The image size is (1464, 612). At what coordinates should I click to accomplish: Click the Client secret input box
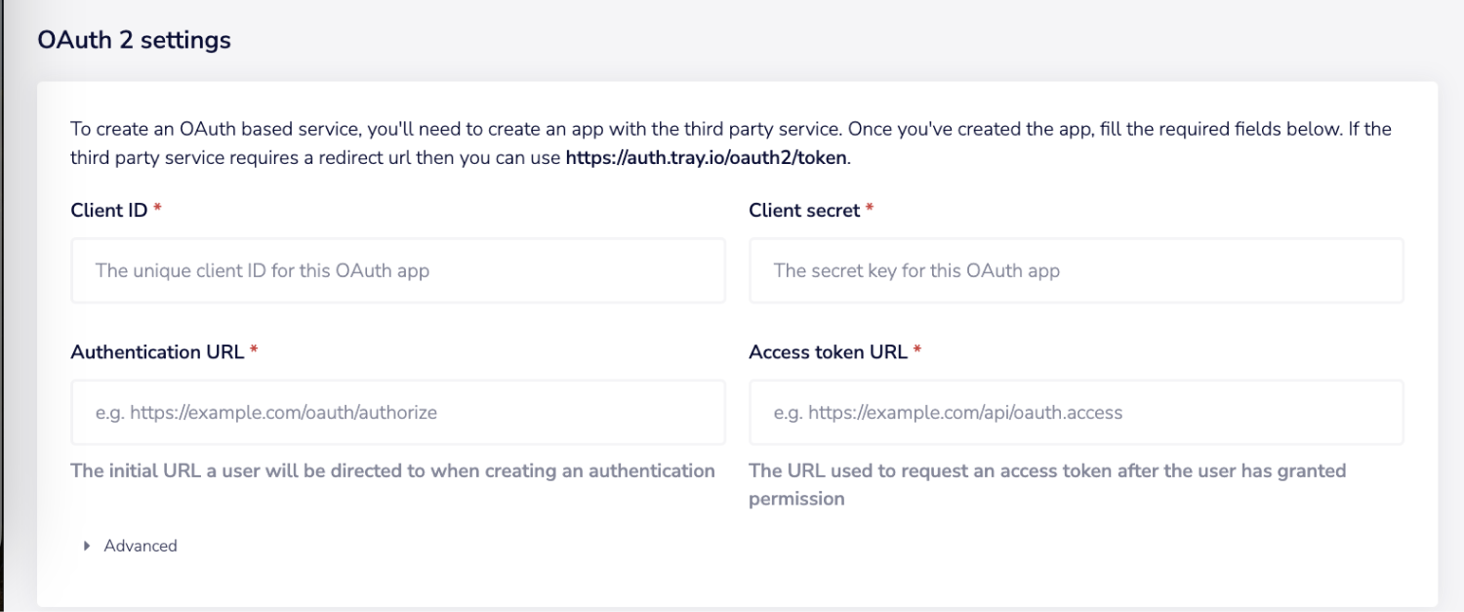coord(1074,270)
